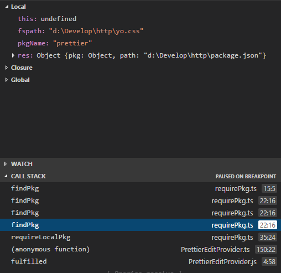
Task: Open PrettierEditProvider.js at line 4:58
Action: [x=232, y=262]
